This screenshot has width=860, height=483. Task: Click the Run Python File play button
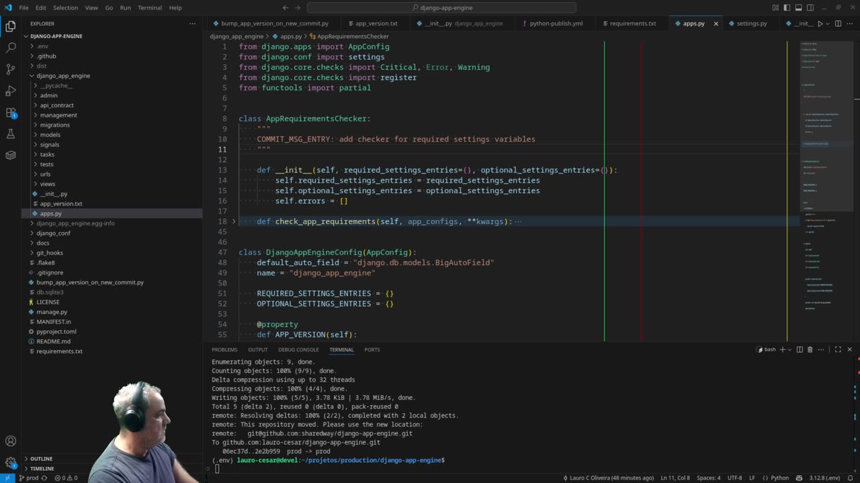click(x=819, y=23)
